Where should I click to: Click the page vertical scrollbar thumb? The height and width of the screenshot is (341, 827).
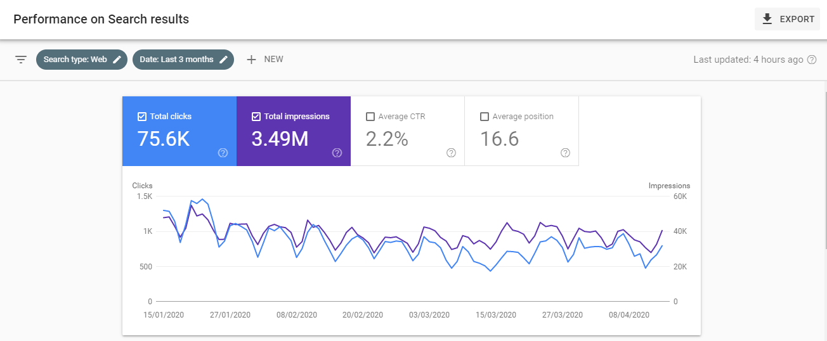point(824,169)
